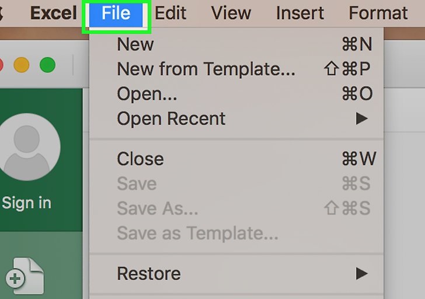
Task: Open the Insert menu
Action: coord(300,13)
